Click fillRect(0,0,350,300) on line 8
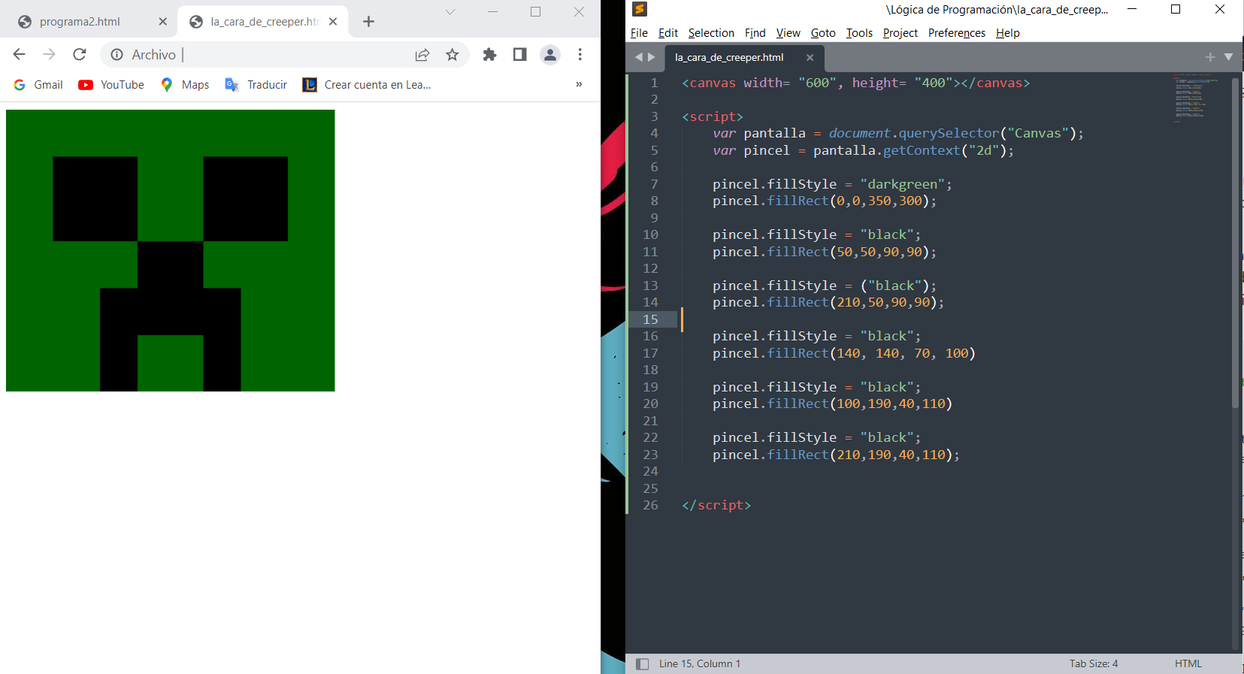Image resolution: width=1244 pixels, height=674 pixels. (x=848, y=201)
